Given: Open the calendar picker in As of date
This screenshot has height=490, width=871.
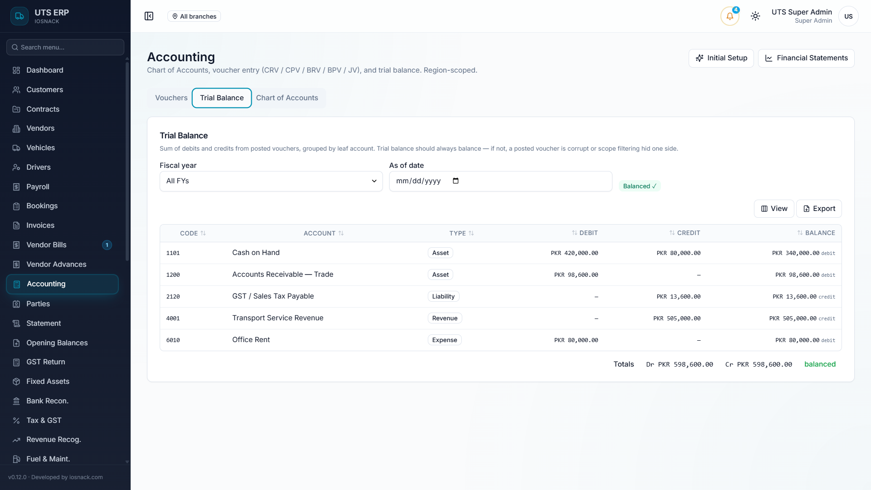Looking at the screenshot, I should (455, 181).
